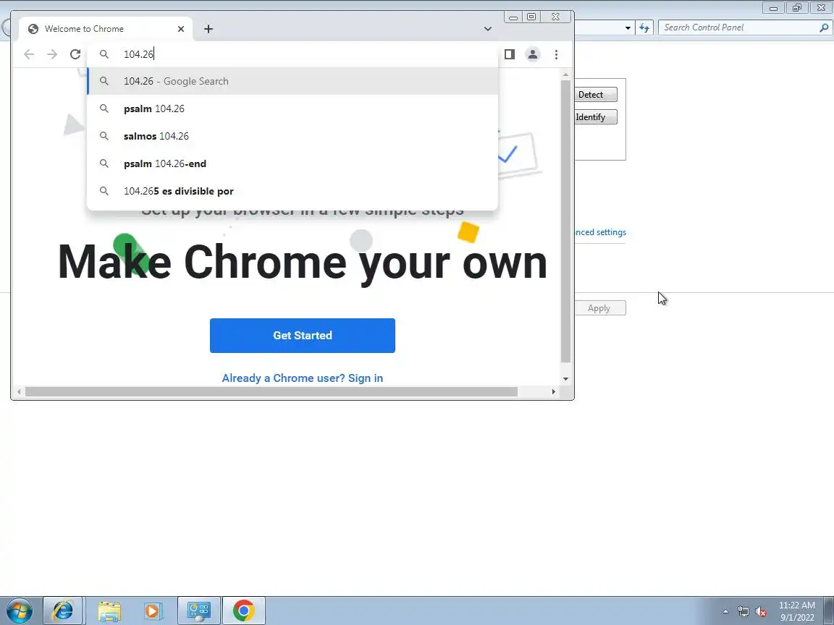Image resolution: width=834 pixels, height=625 pixels.
Task: Select the Welcome to Chrome tab
Action: 105,29
